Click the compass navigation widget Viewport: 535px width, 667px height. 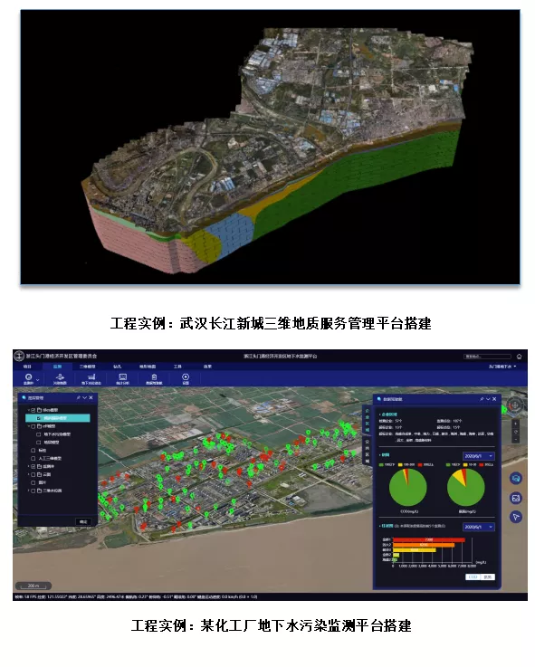coord(515,405)
